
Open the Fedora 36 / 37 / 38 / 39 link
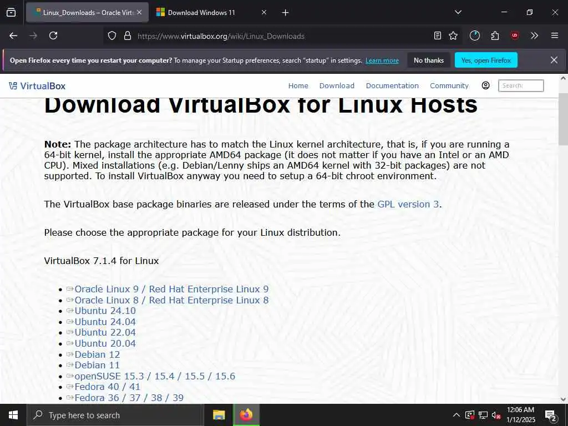point(129,398)
